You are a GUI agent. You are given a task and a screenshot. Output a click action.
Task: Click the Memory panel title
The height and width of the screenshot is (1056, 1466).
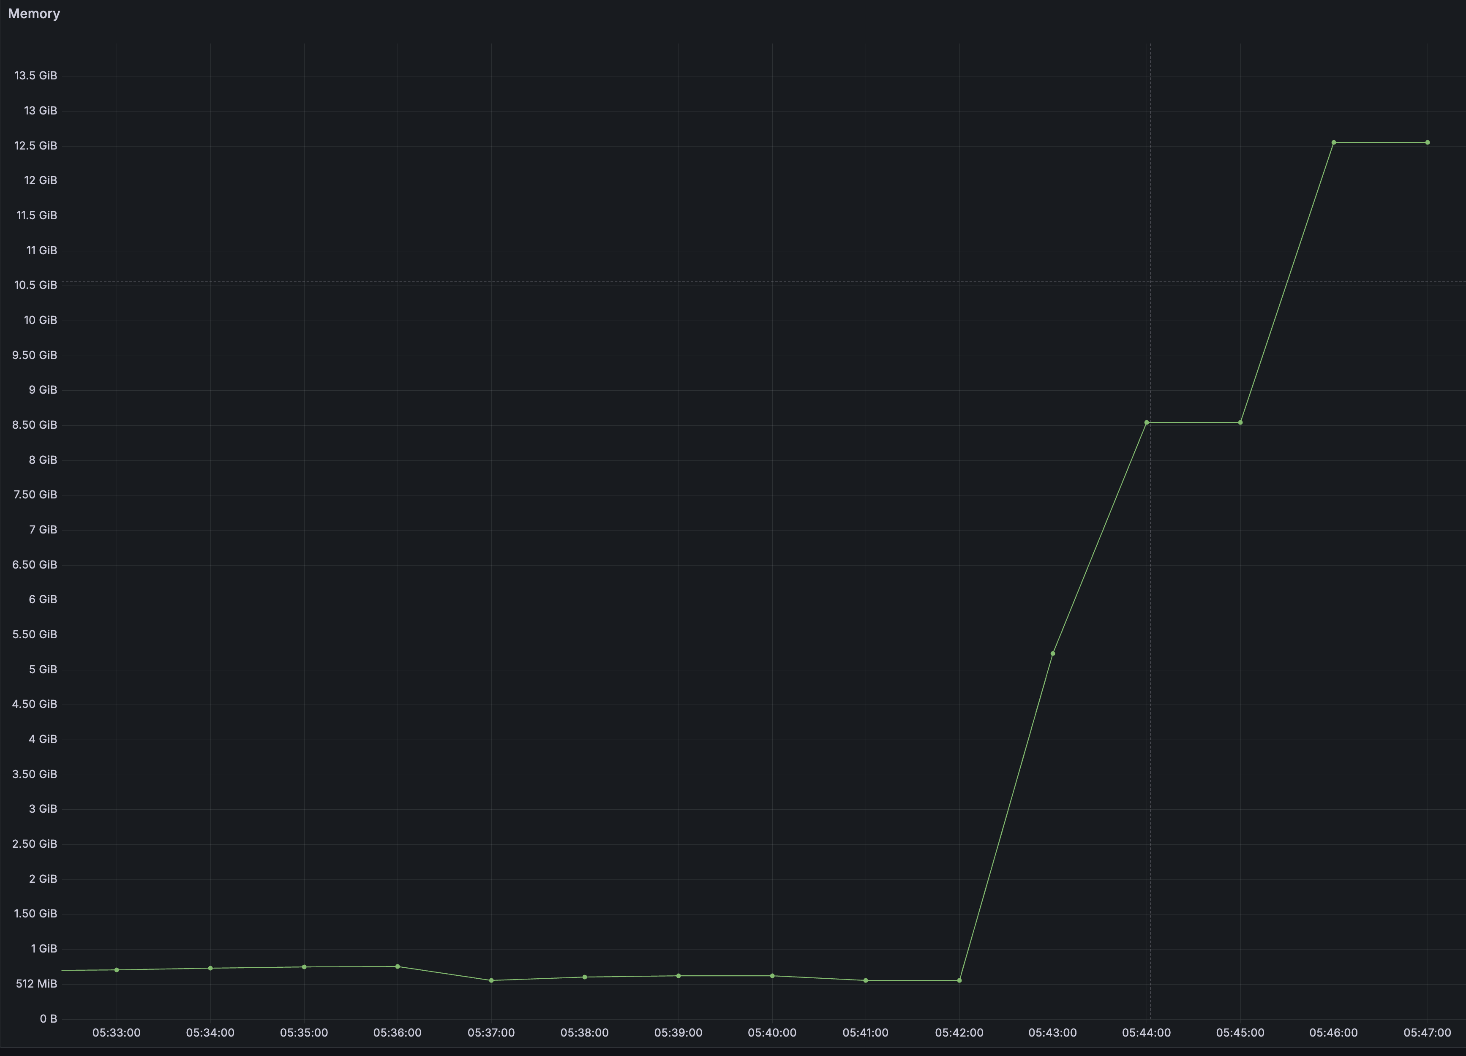point(34,14)
